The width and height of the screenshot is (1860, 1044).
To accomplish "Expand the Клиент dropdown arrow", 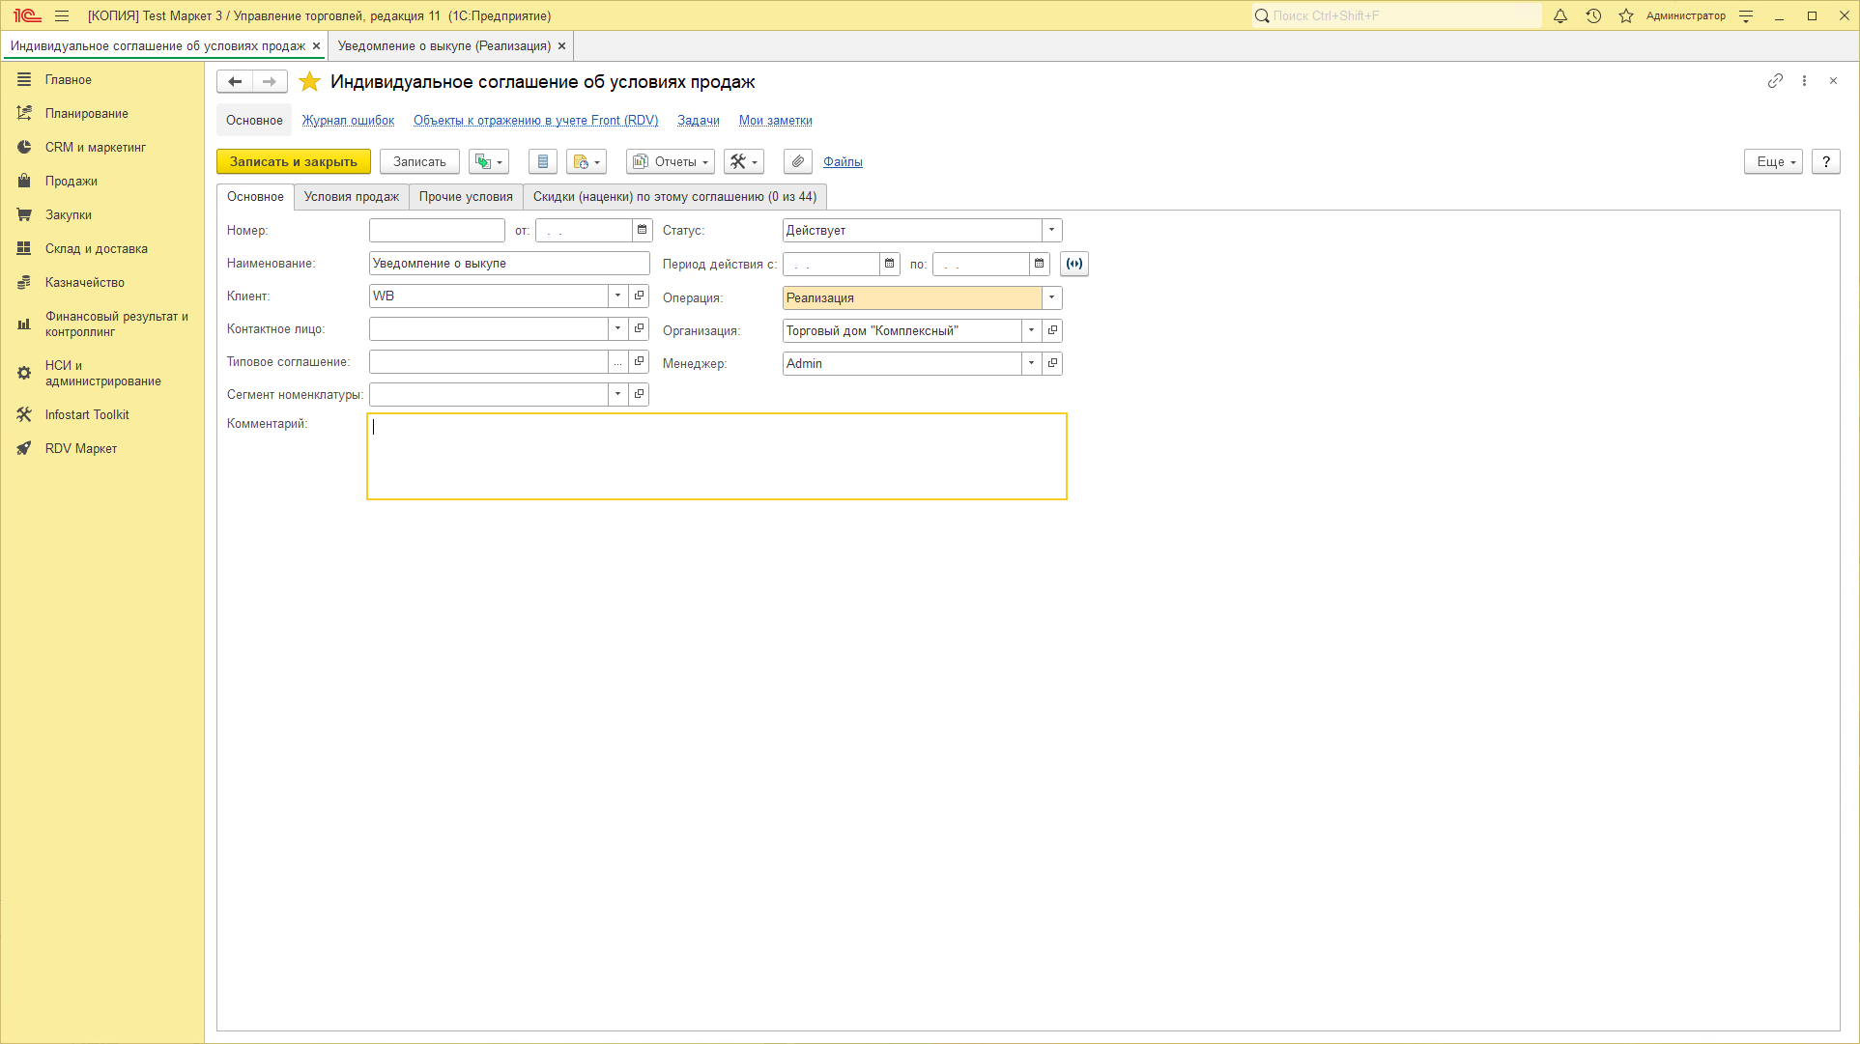I will pyautogui.click(x=617, y=296).
